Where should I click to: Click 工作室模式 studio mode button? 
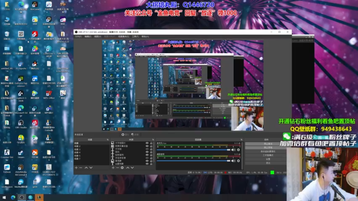268,155
